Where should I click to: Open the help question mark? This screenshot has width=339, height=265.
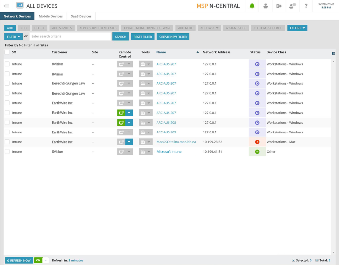pos(306,6)
